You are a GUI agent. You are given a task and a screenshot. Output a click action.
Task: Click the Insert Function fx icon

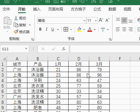[x=64, y=49]
